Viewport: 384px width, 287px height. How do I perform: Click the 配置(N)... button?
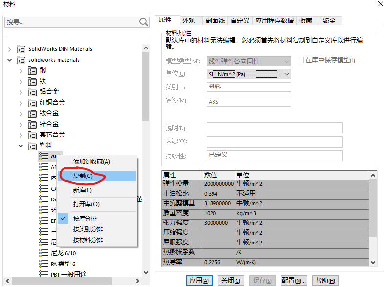pyautogui.click(x=294, y=280)
